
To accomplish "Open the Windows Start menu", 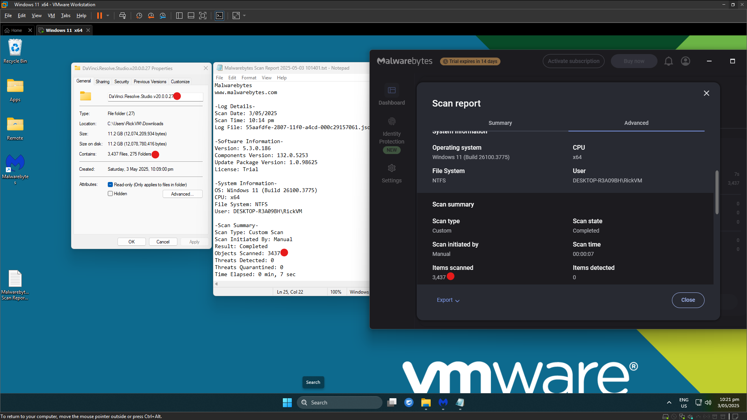I will click(x=287, y=403).
